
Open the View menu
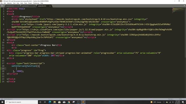coord(18,3)
